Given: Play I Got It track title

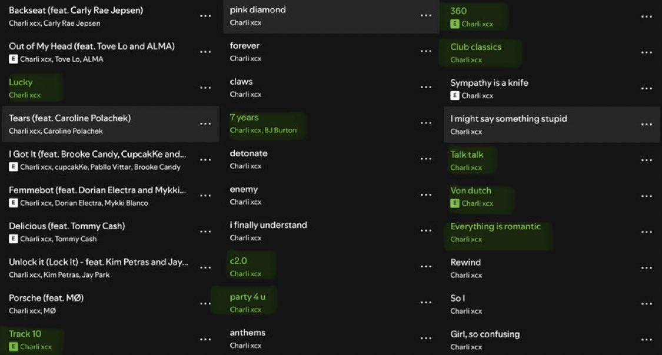Looking at the screenshot, I should tap(98, 155).
